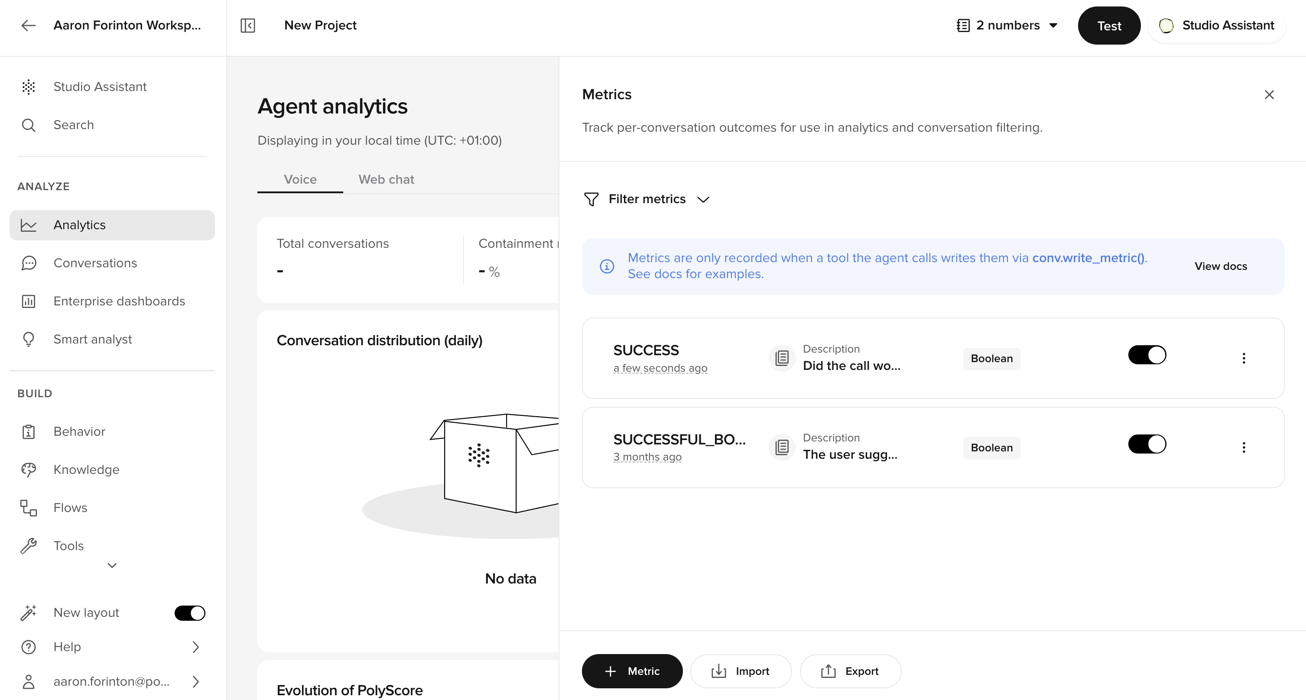Click the Aaron Forinton Worksp... workspace name
Screen dimensions: 1306x700
(x=127, y=26)
